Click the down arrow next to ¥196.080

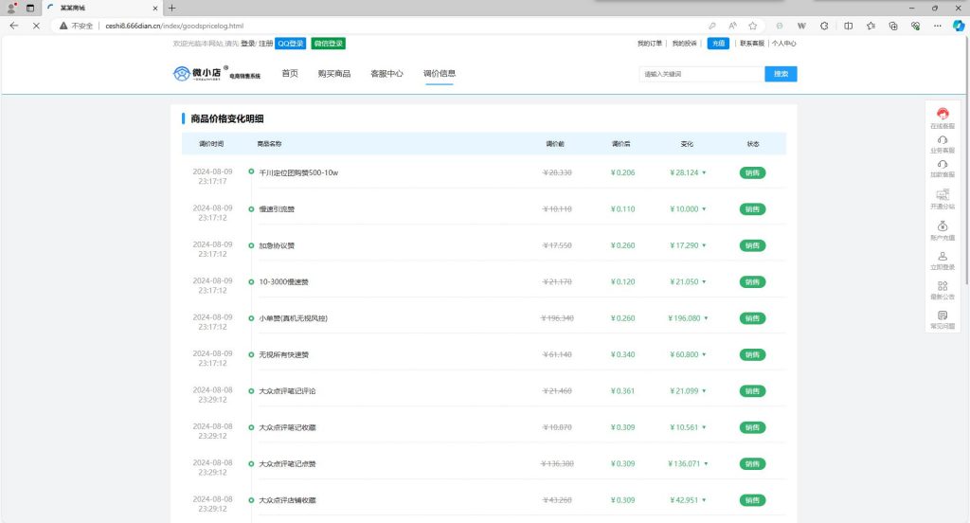[705, 318]
